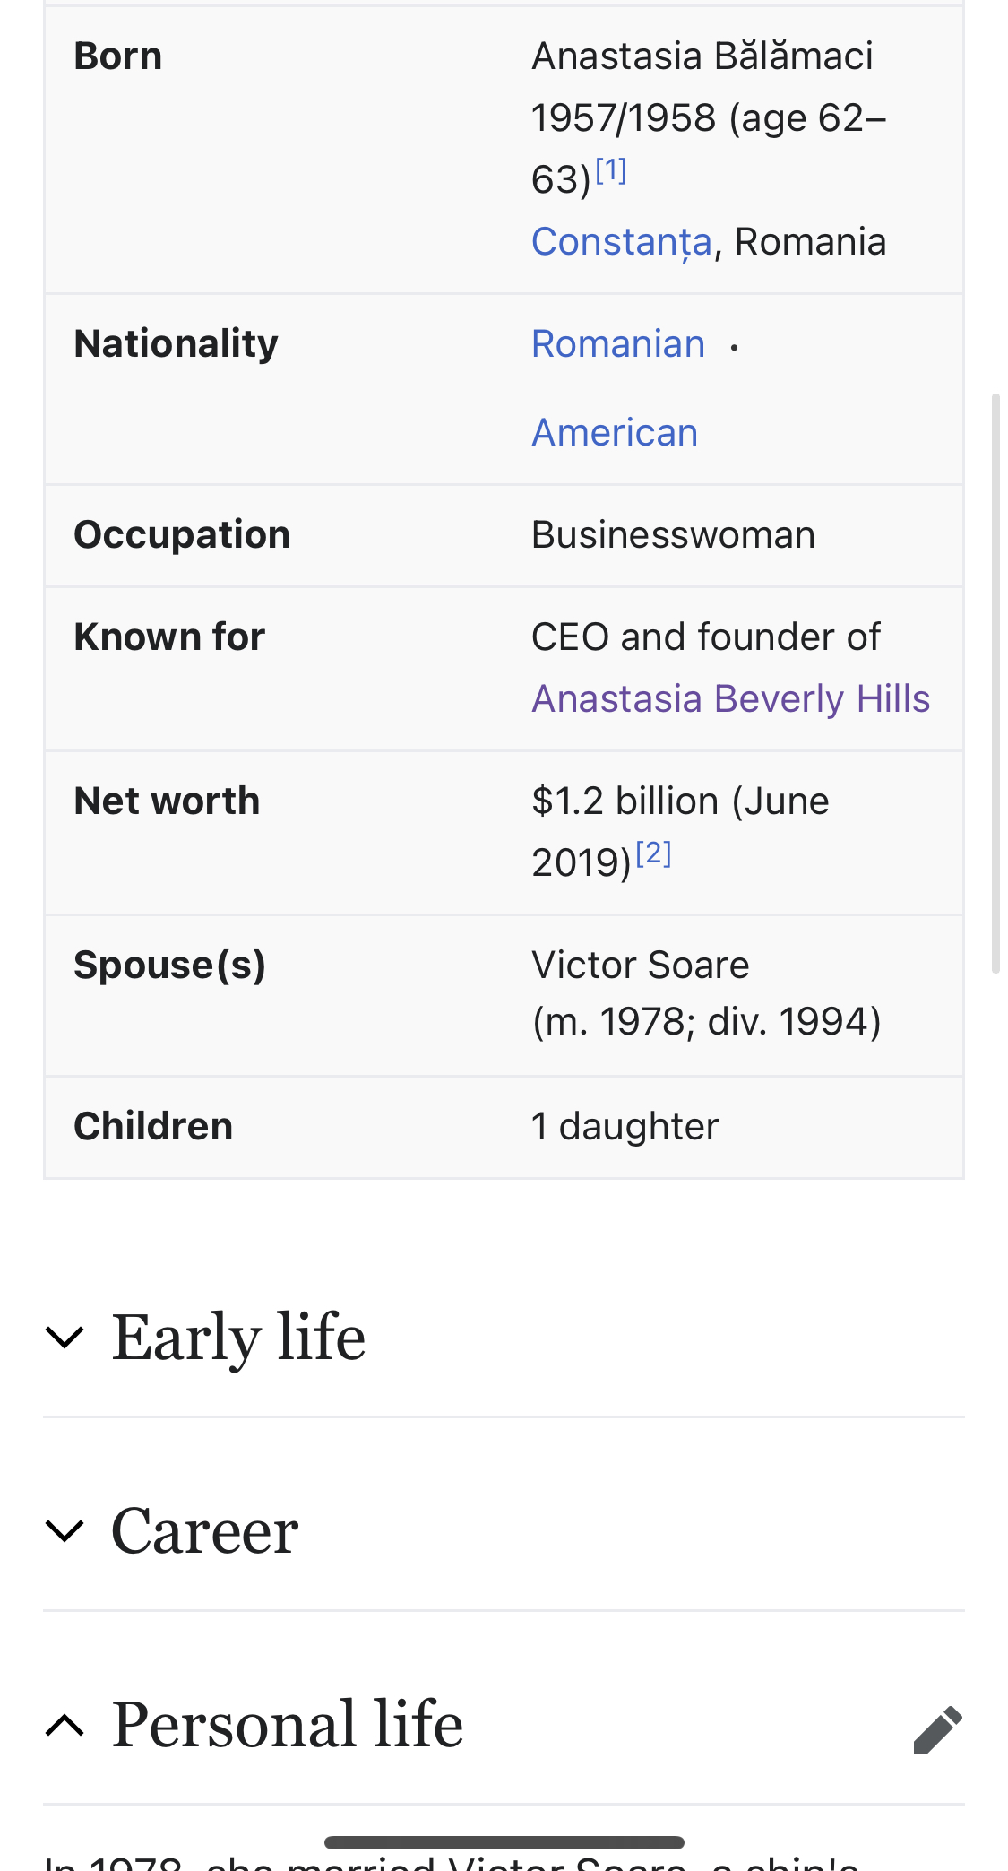
Task: Click the 1 daughter children value
Action: pyautogui.click(x=625, y=1127)
